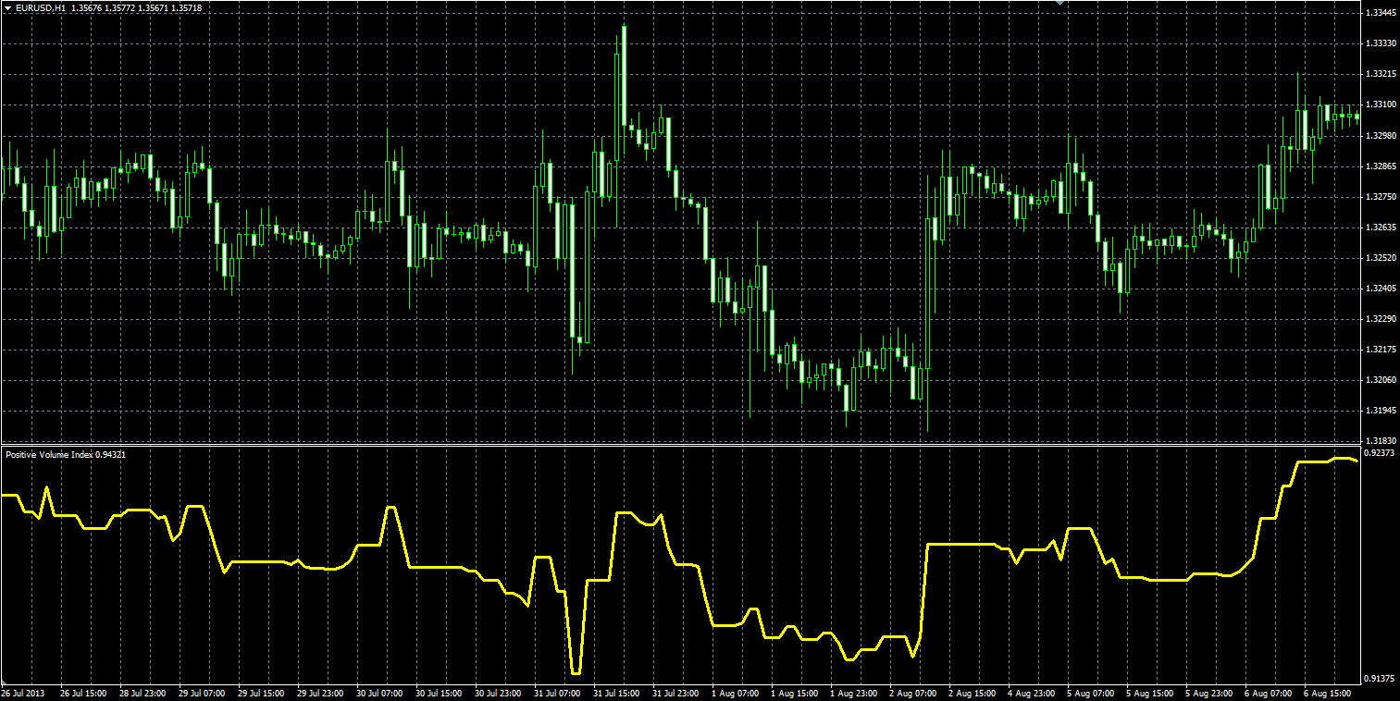Click the 2 Aug 07:00 time label

click(911, 693)
